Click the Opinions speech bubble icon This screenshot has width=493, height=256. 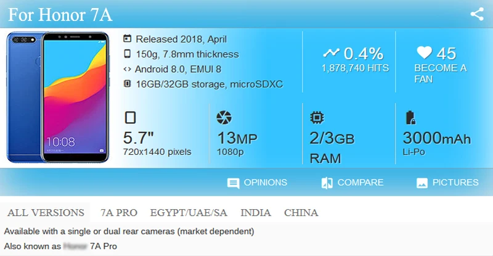233,183
